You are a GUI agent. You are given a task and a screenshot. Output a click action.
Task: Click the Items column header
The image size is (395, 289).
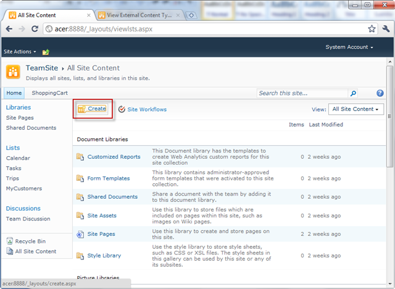[296, 125]
